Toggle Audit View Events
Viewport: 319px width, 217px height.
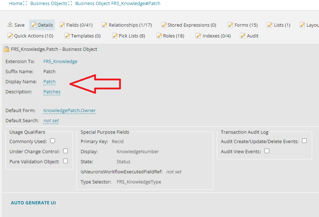[266, 151]
